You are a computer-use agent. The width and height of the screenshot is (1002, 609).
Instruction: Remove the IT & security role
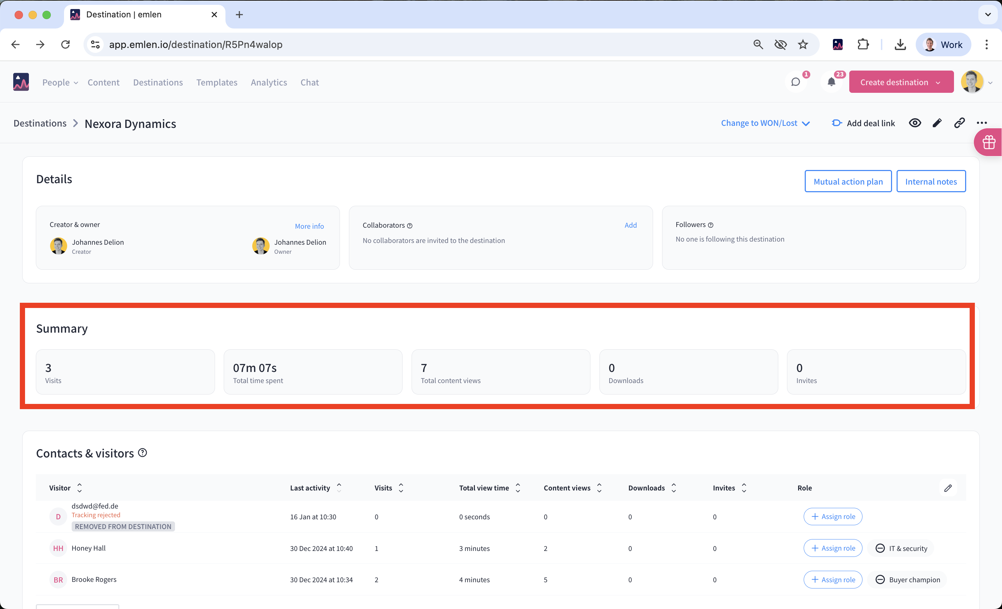880,548
